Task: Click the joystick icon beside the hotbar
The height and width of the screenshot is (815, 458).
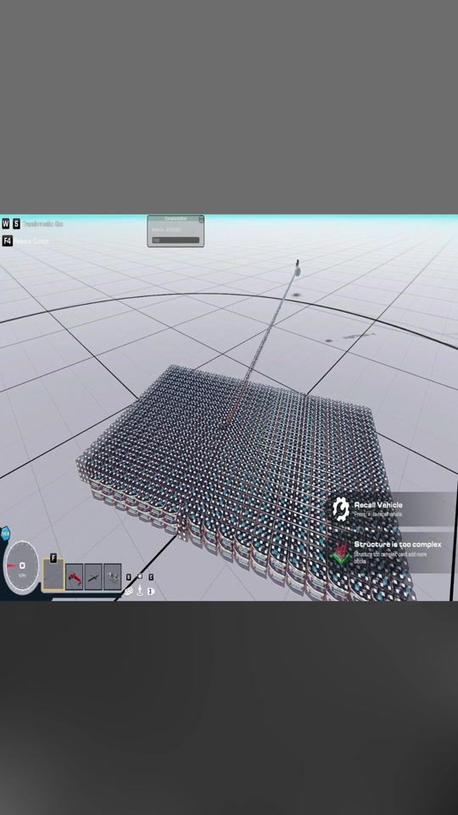Action: click(x=140, y=591)
